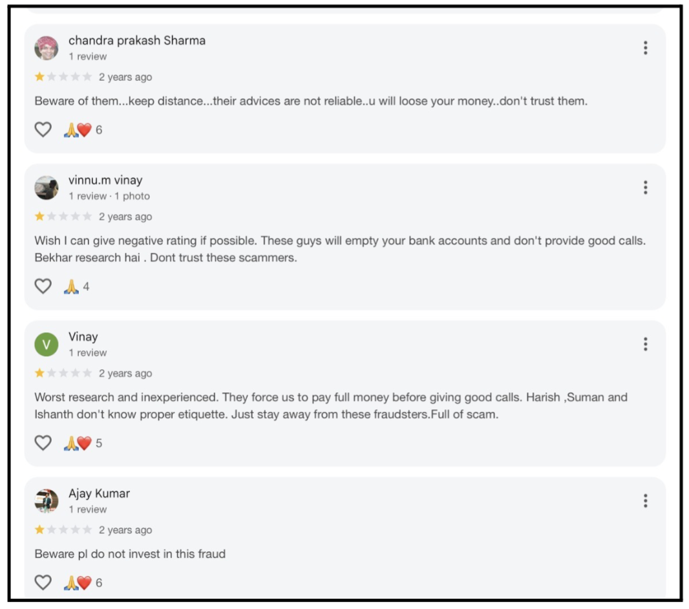Click Ajay Kumar's profile photo

47,501
